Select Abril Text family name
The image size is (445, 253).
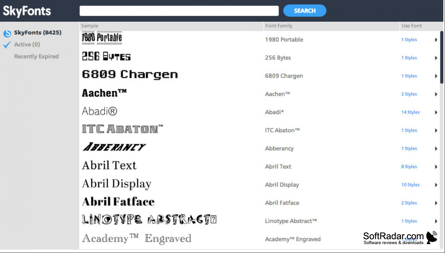pos(278,166)
